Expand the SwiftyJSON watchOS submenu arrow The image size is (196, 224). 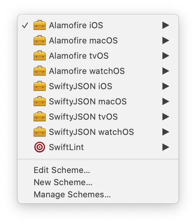[166, 132]
